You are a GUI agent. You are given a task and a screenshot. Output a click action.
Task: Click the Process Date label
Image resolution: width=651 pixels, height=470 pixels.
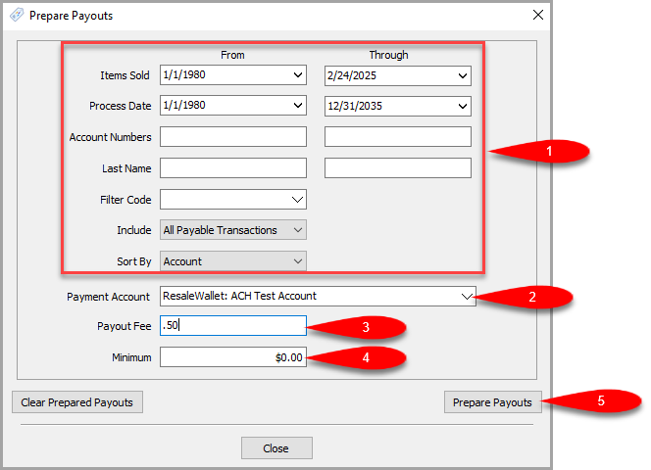coord(121,106)
